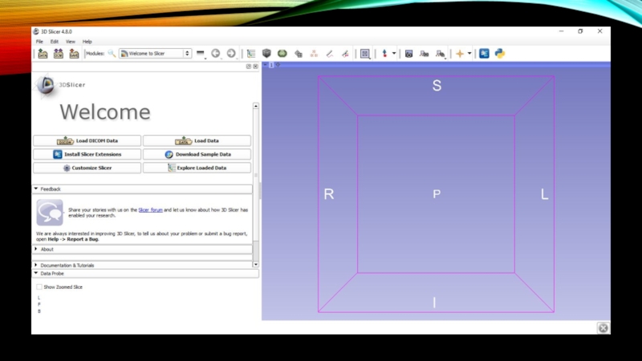Click the Volume Rendering cube icon
Viewport: 642px width, 361px height.
(x=266, y=54)
